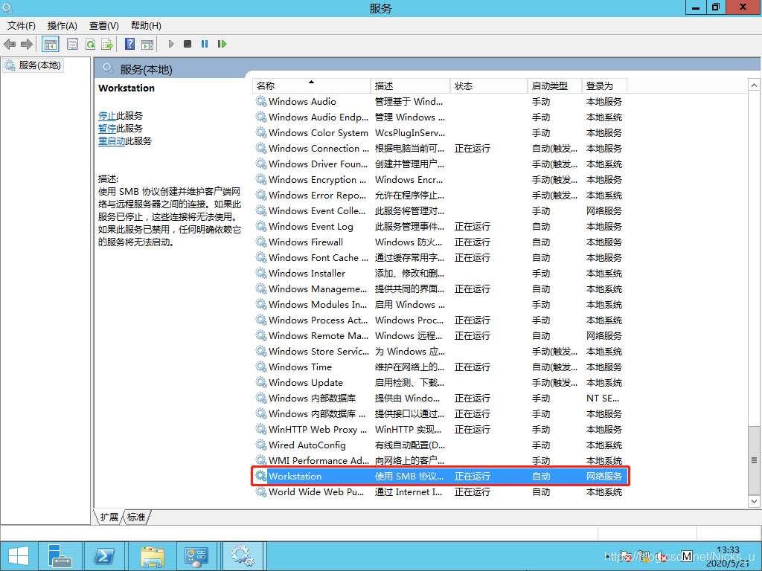Screen dimensions: 762x571
Task: Open the Help toolbar icon
Action: (129, 44)
